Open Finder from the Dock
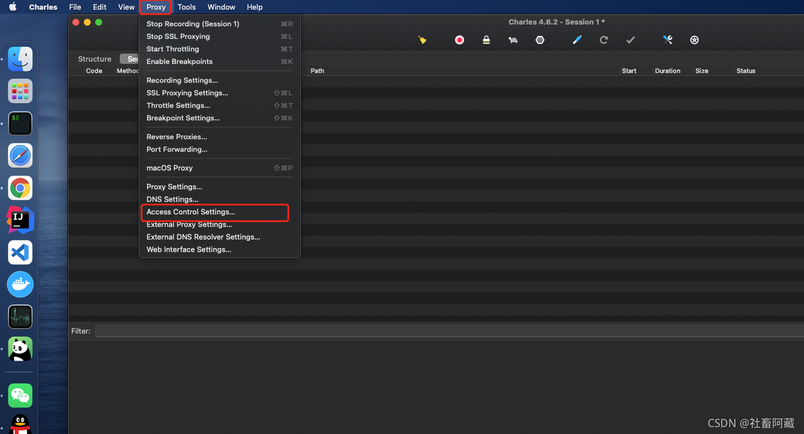This screenshot has width=804, height=434. coord(20,59)
